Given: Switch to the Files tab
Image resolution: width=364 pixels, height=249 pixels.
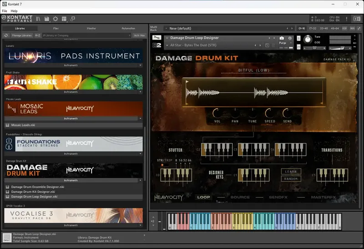Looking at the screenshot, I should pyautogui.click(x=56, y=28).
